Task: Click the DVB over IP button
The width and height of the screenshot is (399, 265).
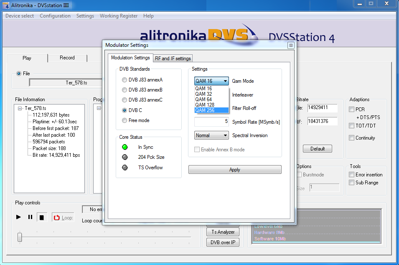Action: pyautogui.click(x=223, y=242)
